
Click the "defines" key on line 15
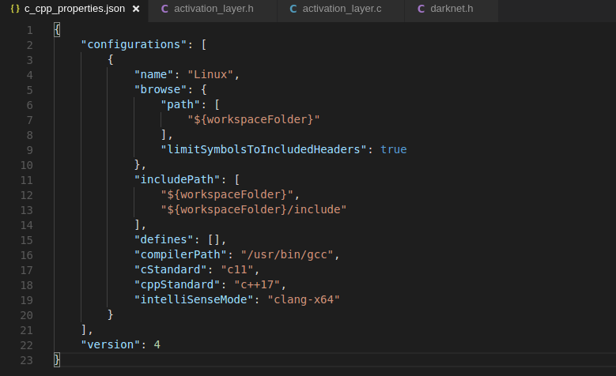pos(164,239)
